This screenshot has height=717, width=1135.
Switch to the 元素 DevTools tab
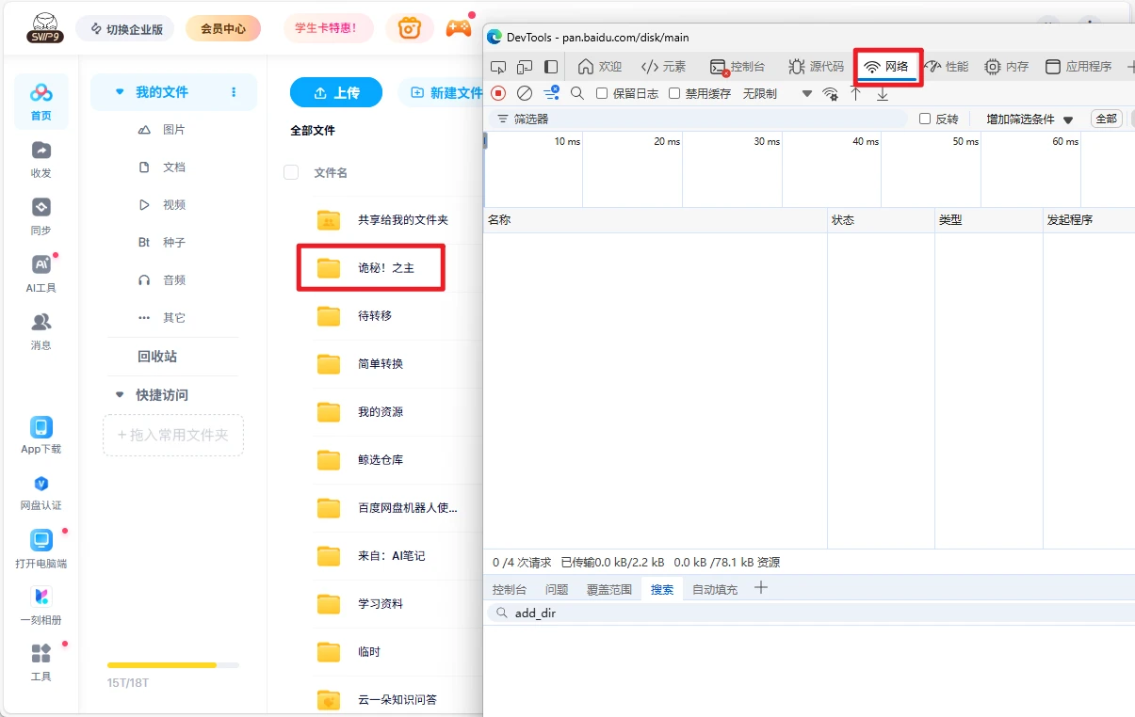pos(663,67)
